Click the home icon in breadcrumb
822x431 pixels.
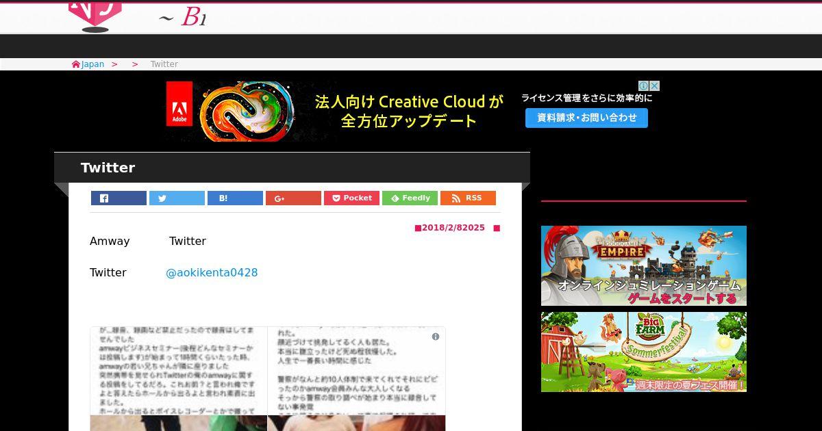[x=76, y=64]
